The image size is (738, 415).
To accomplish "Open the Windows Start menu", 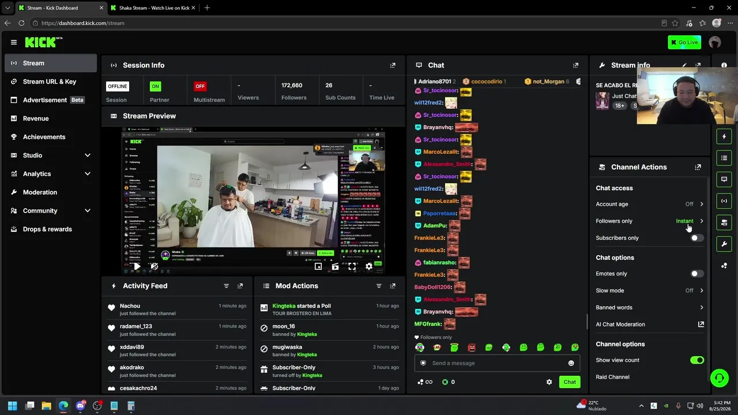I will [13, 406].
